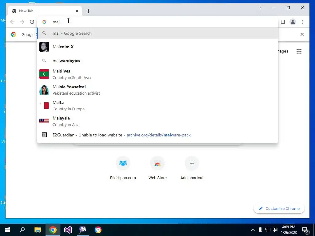
Task: Open the Windows Start menu
Action: [7, 230]
